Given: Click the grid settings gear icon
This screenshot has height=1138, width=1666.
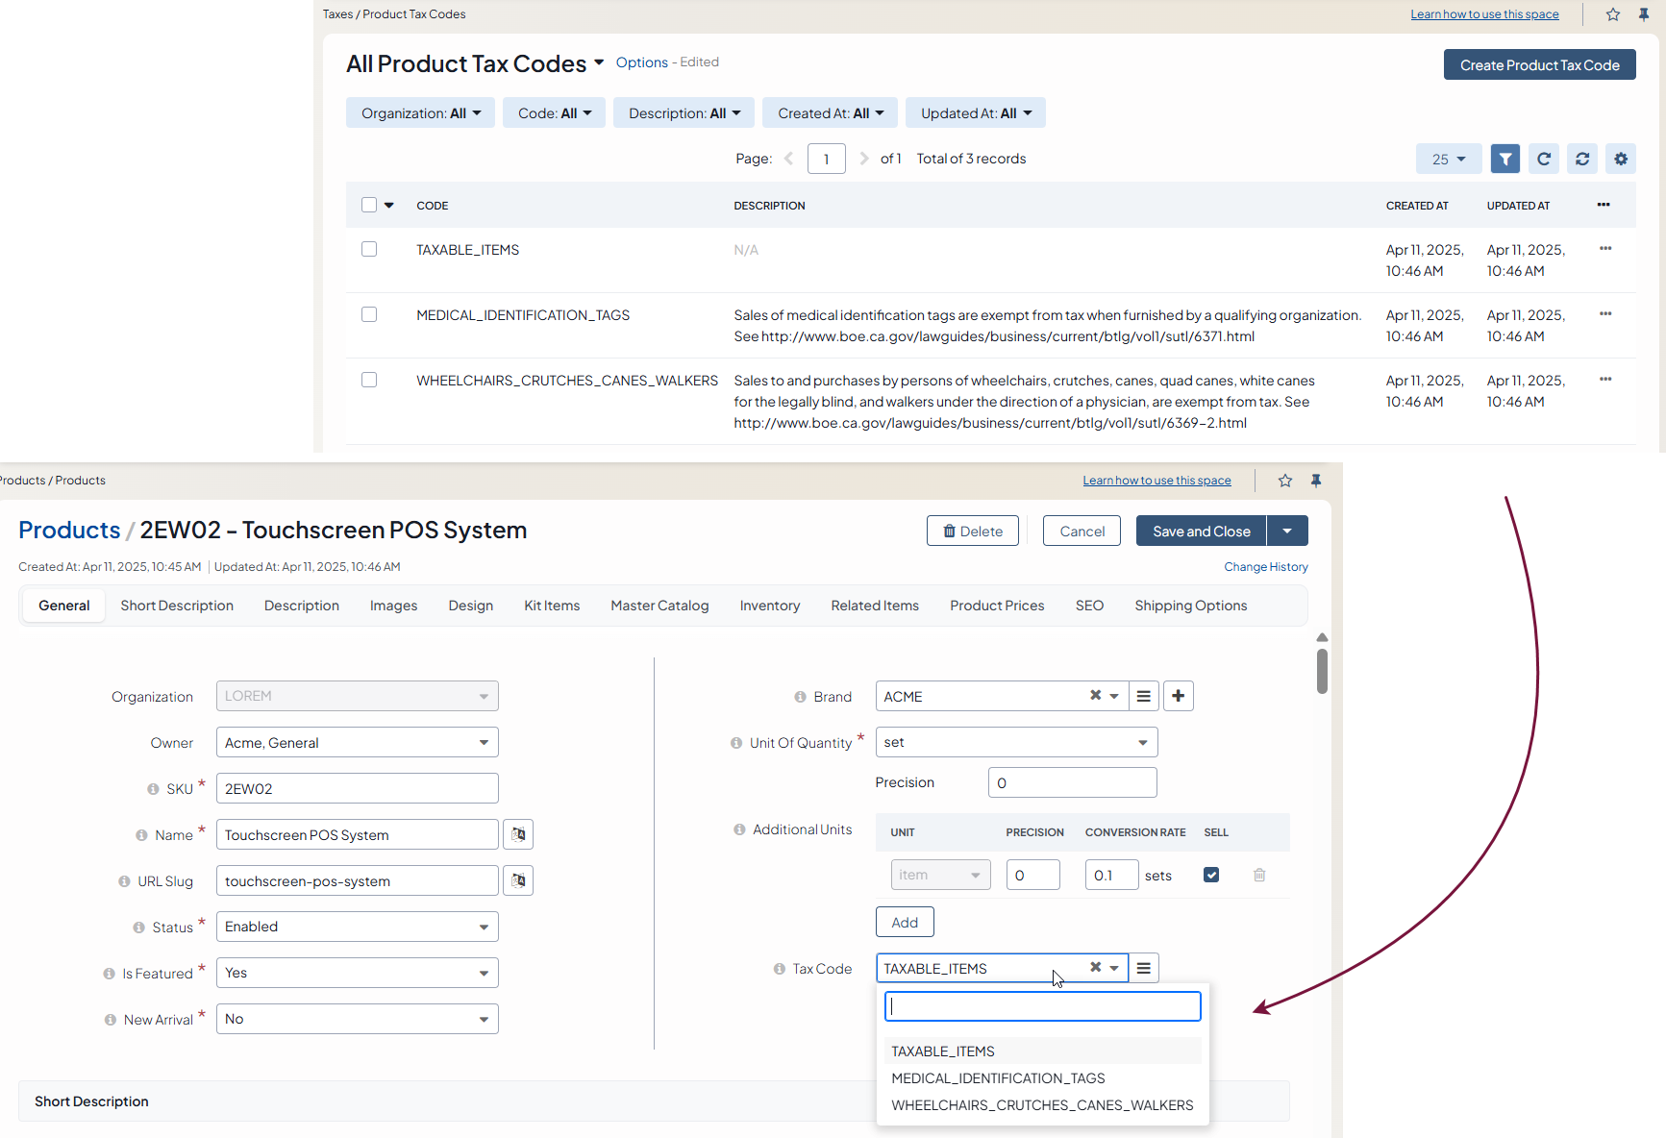Looking at the screenshot, I should 1620,160.
